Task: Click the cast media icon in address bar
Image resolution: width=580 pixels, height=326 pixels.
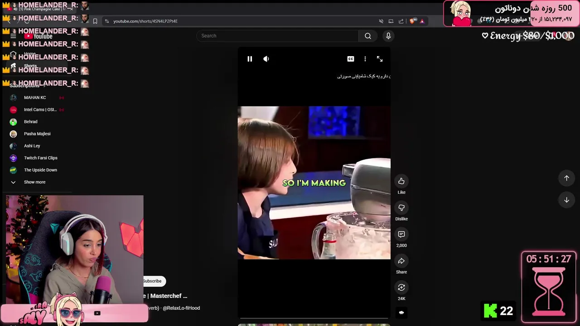Action: tap(391, 21)
